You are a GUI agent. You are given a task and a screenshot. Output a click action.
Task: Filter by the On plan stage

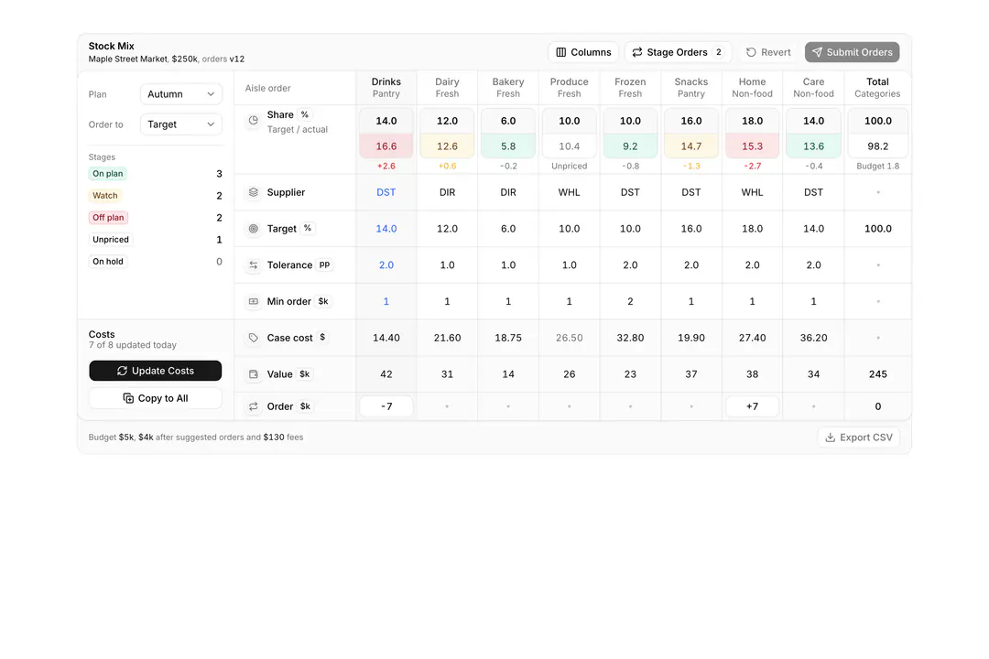click(108, 173)
